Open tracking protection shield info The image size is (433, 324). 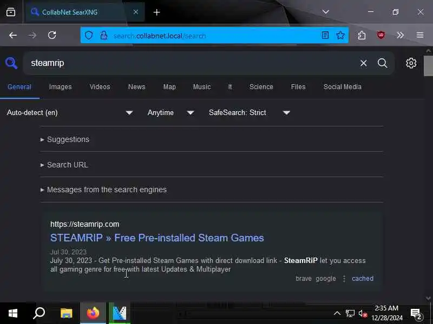(89, 35)
